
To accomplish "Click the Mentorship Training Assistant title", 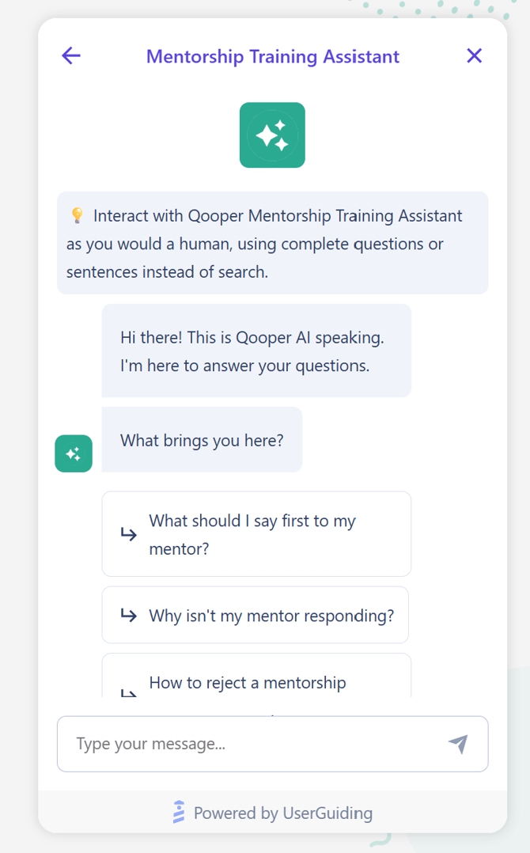I will tap(272, 56).
